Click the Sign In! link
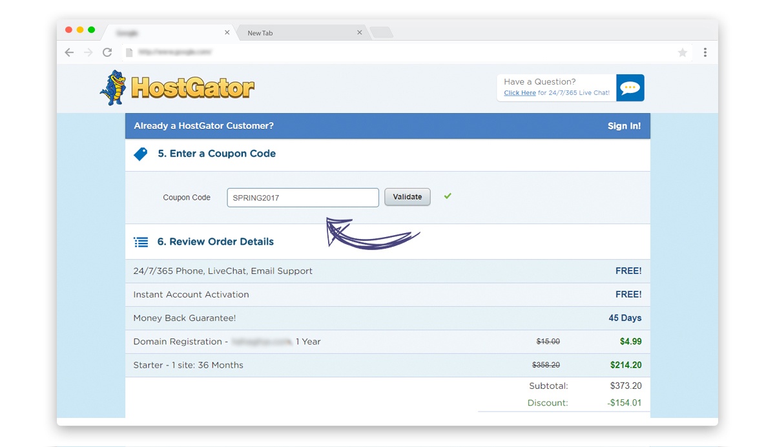775x447 pixels. [624, 126]
